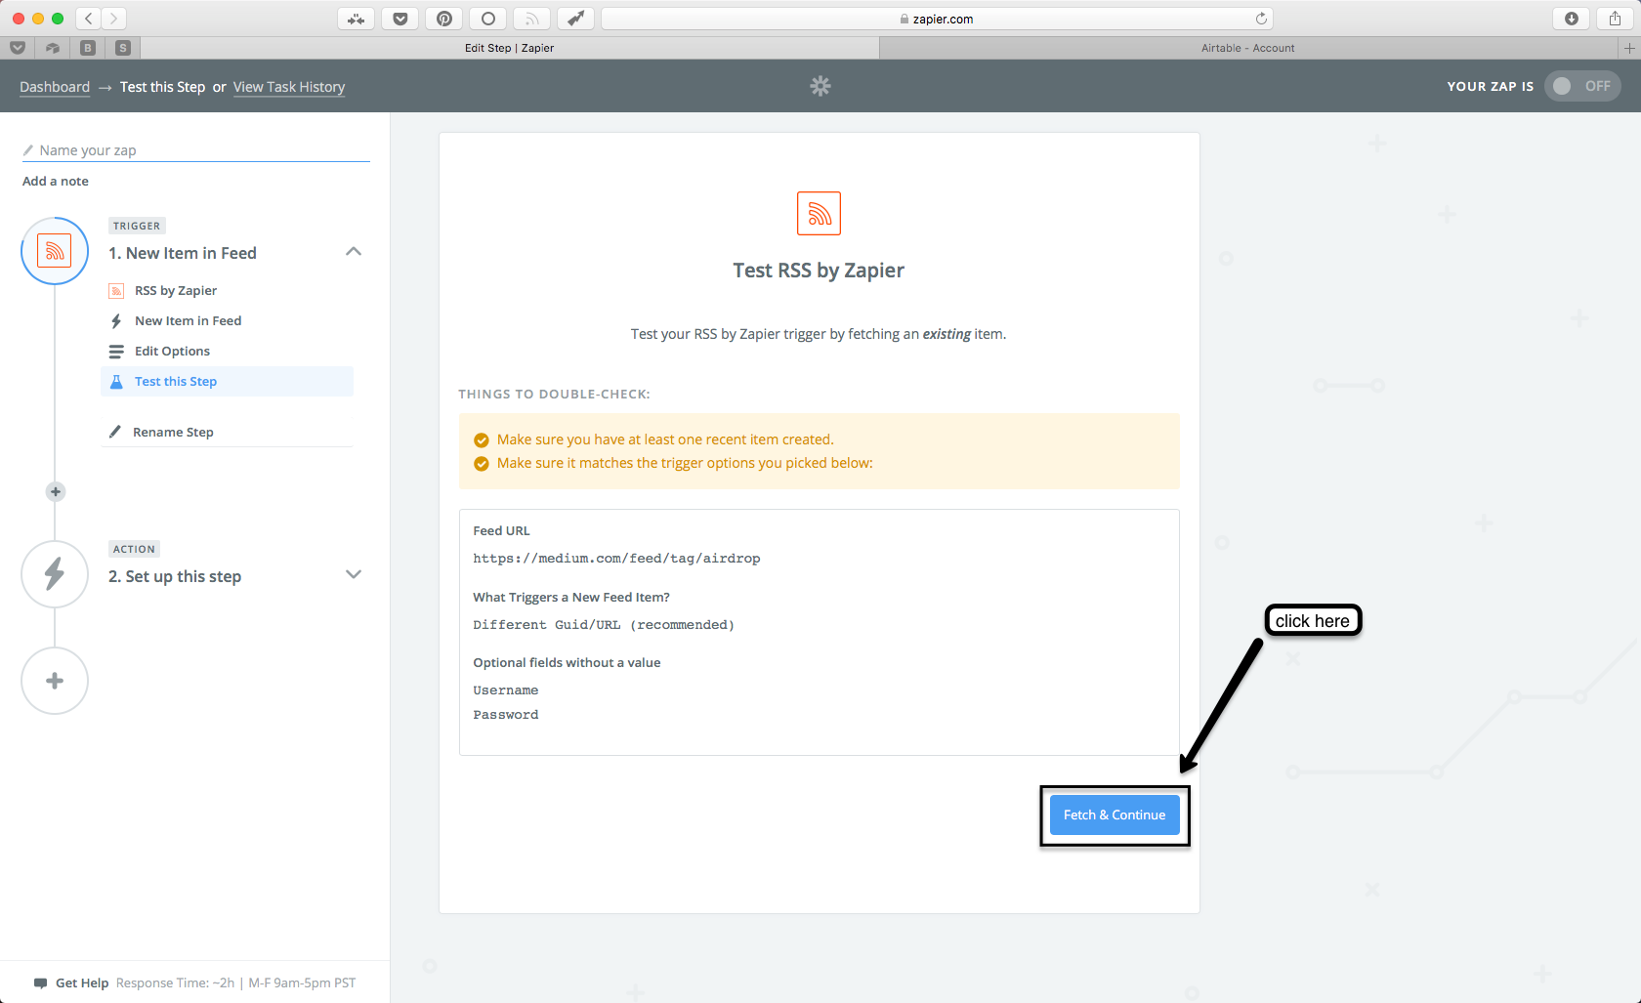Go back in Safari
1641x1003 pixels.
click(89, 19)
